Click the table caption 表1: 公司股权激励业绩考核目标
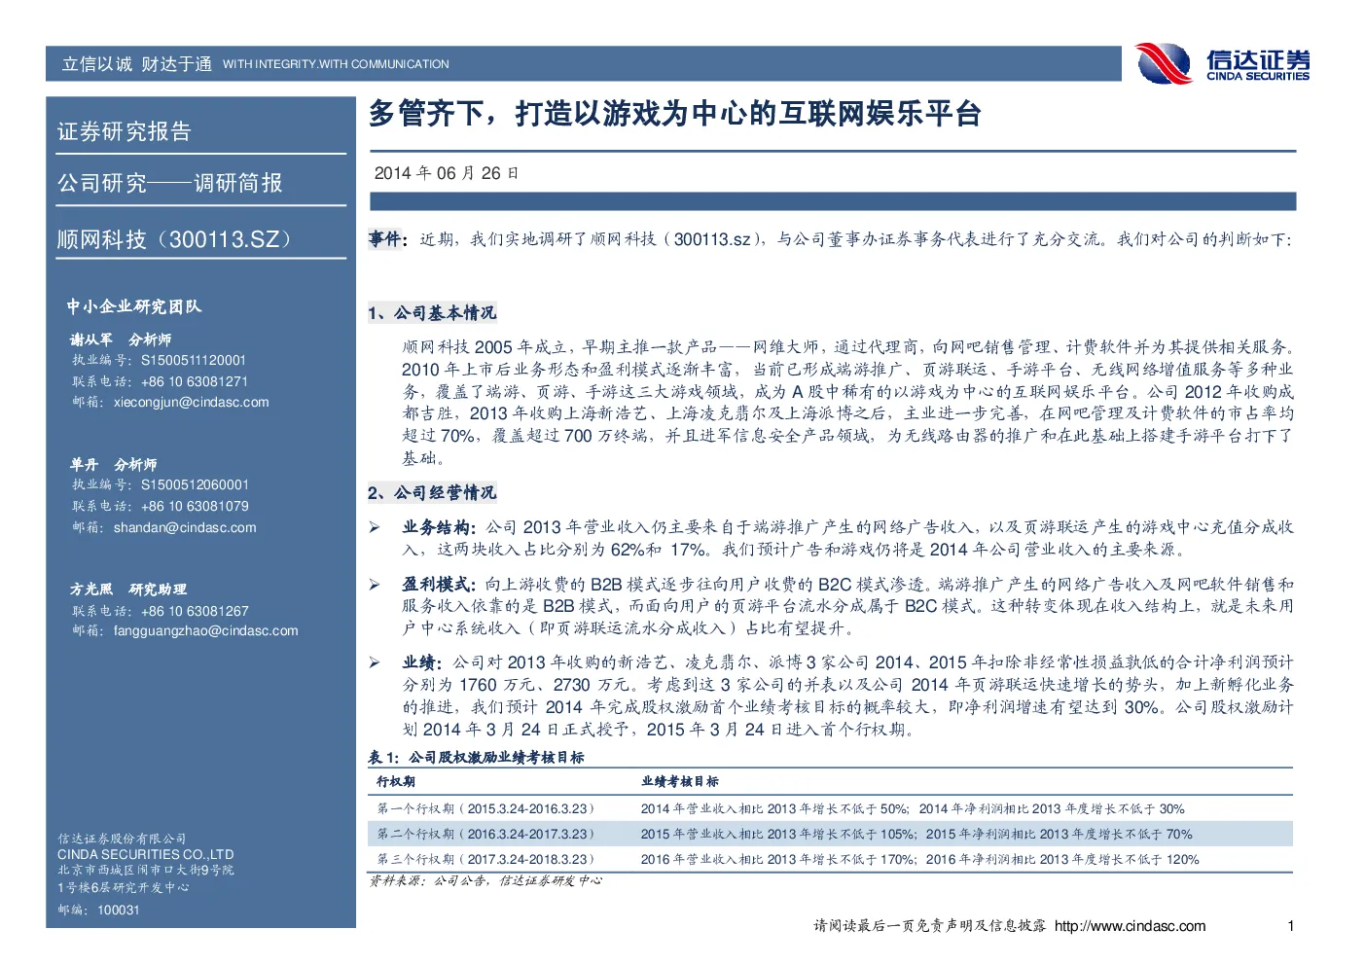Image resolution: width=1365 pixels, height=965 pixels. pos(476,757)
